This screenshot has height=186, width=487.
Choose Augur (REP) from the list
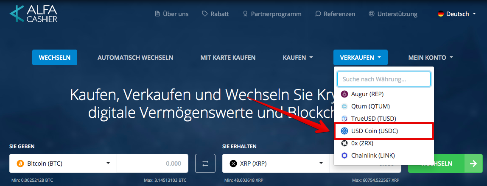click(x=383, y=94)
